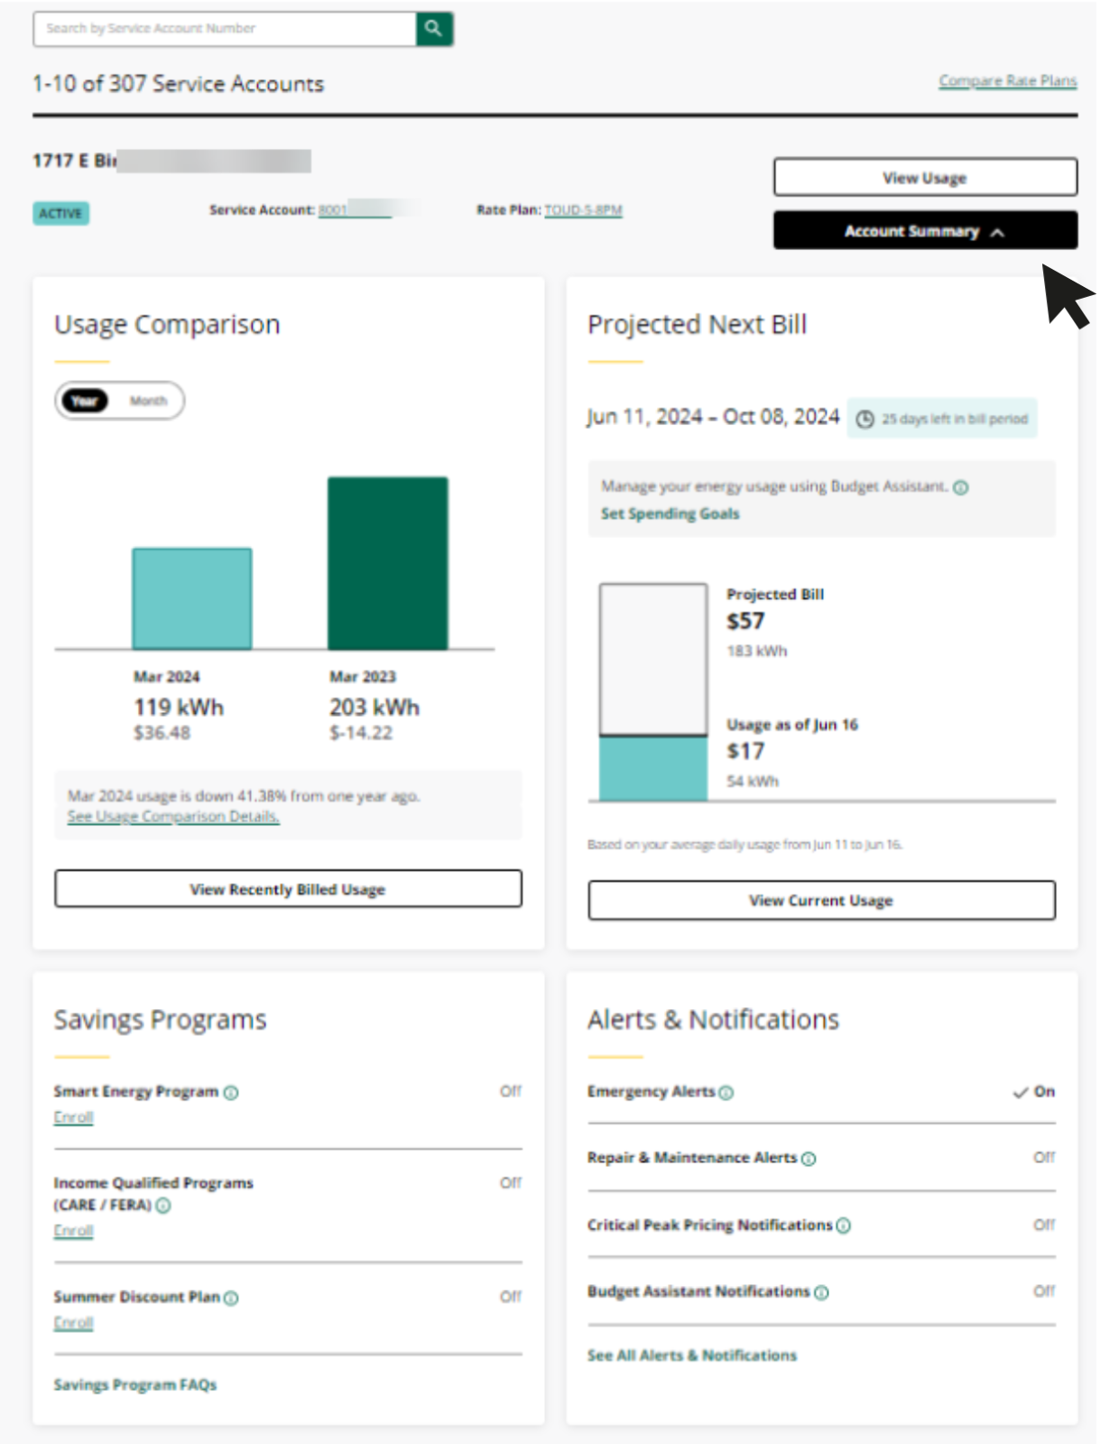The height and width of the screenshot is (1444, 1100).
Task: Enroll in Smart Energy Program
Action: click(x=73, y=1117)
